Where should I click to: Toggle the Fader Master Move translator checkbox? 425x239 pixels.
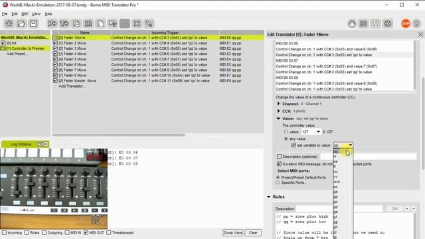[55, 80]
